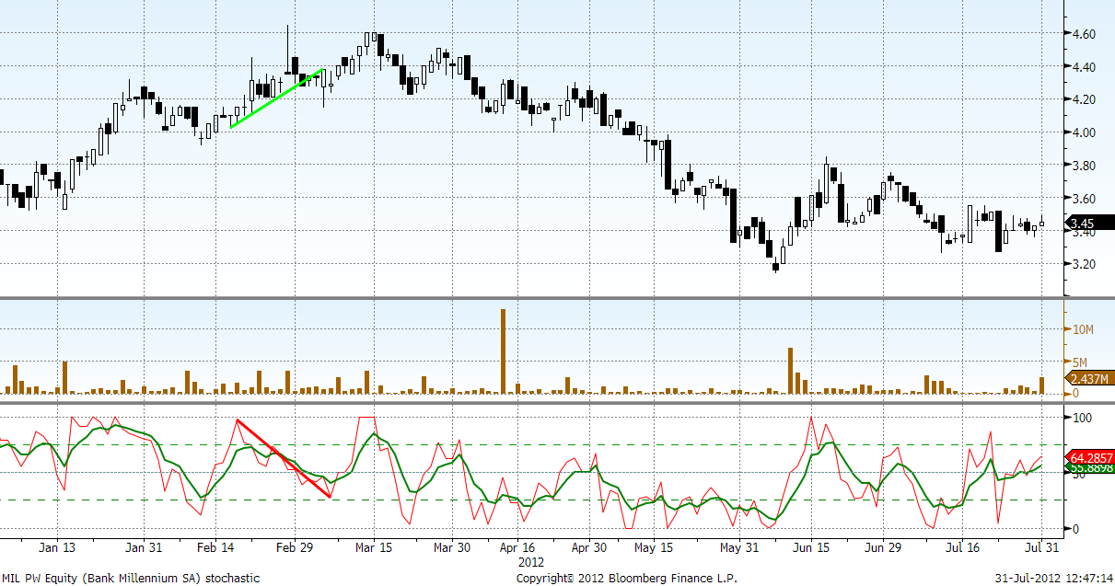The height and width of the screenshot is (586, 1115).
Task: Click the Jun 29 date label
Action: click(881, 547)
